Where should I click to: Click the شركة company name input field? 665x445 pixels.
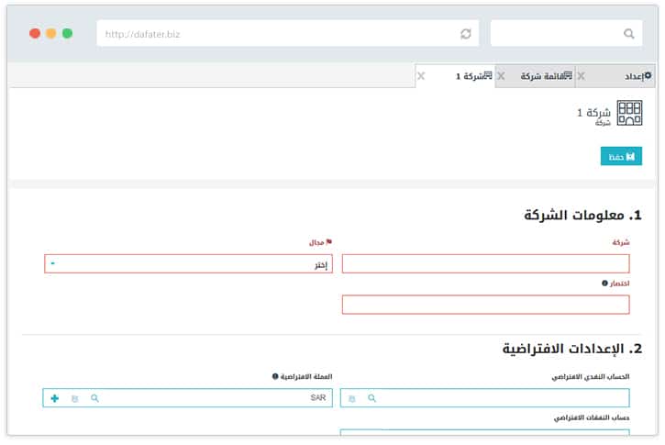click(485, 264)
